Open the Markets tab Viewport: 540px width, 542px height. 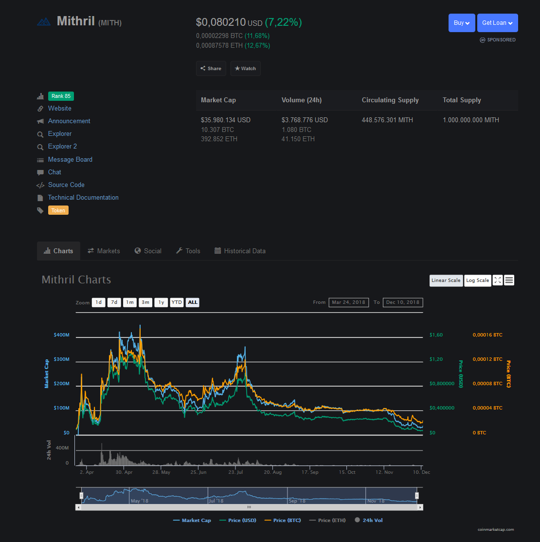(104, 251)
